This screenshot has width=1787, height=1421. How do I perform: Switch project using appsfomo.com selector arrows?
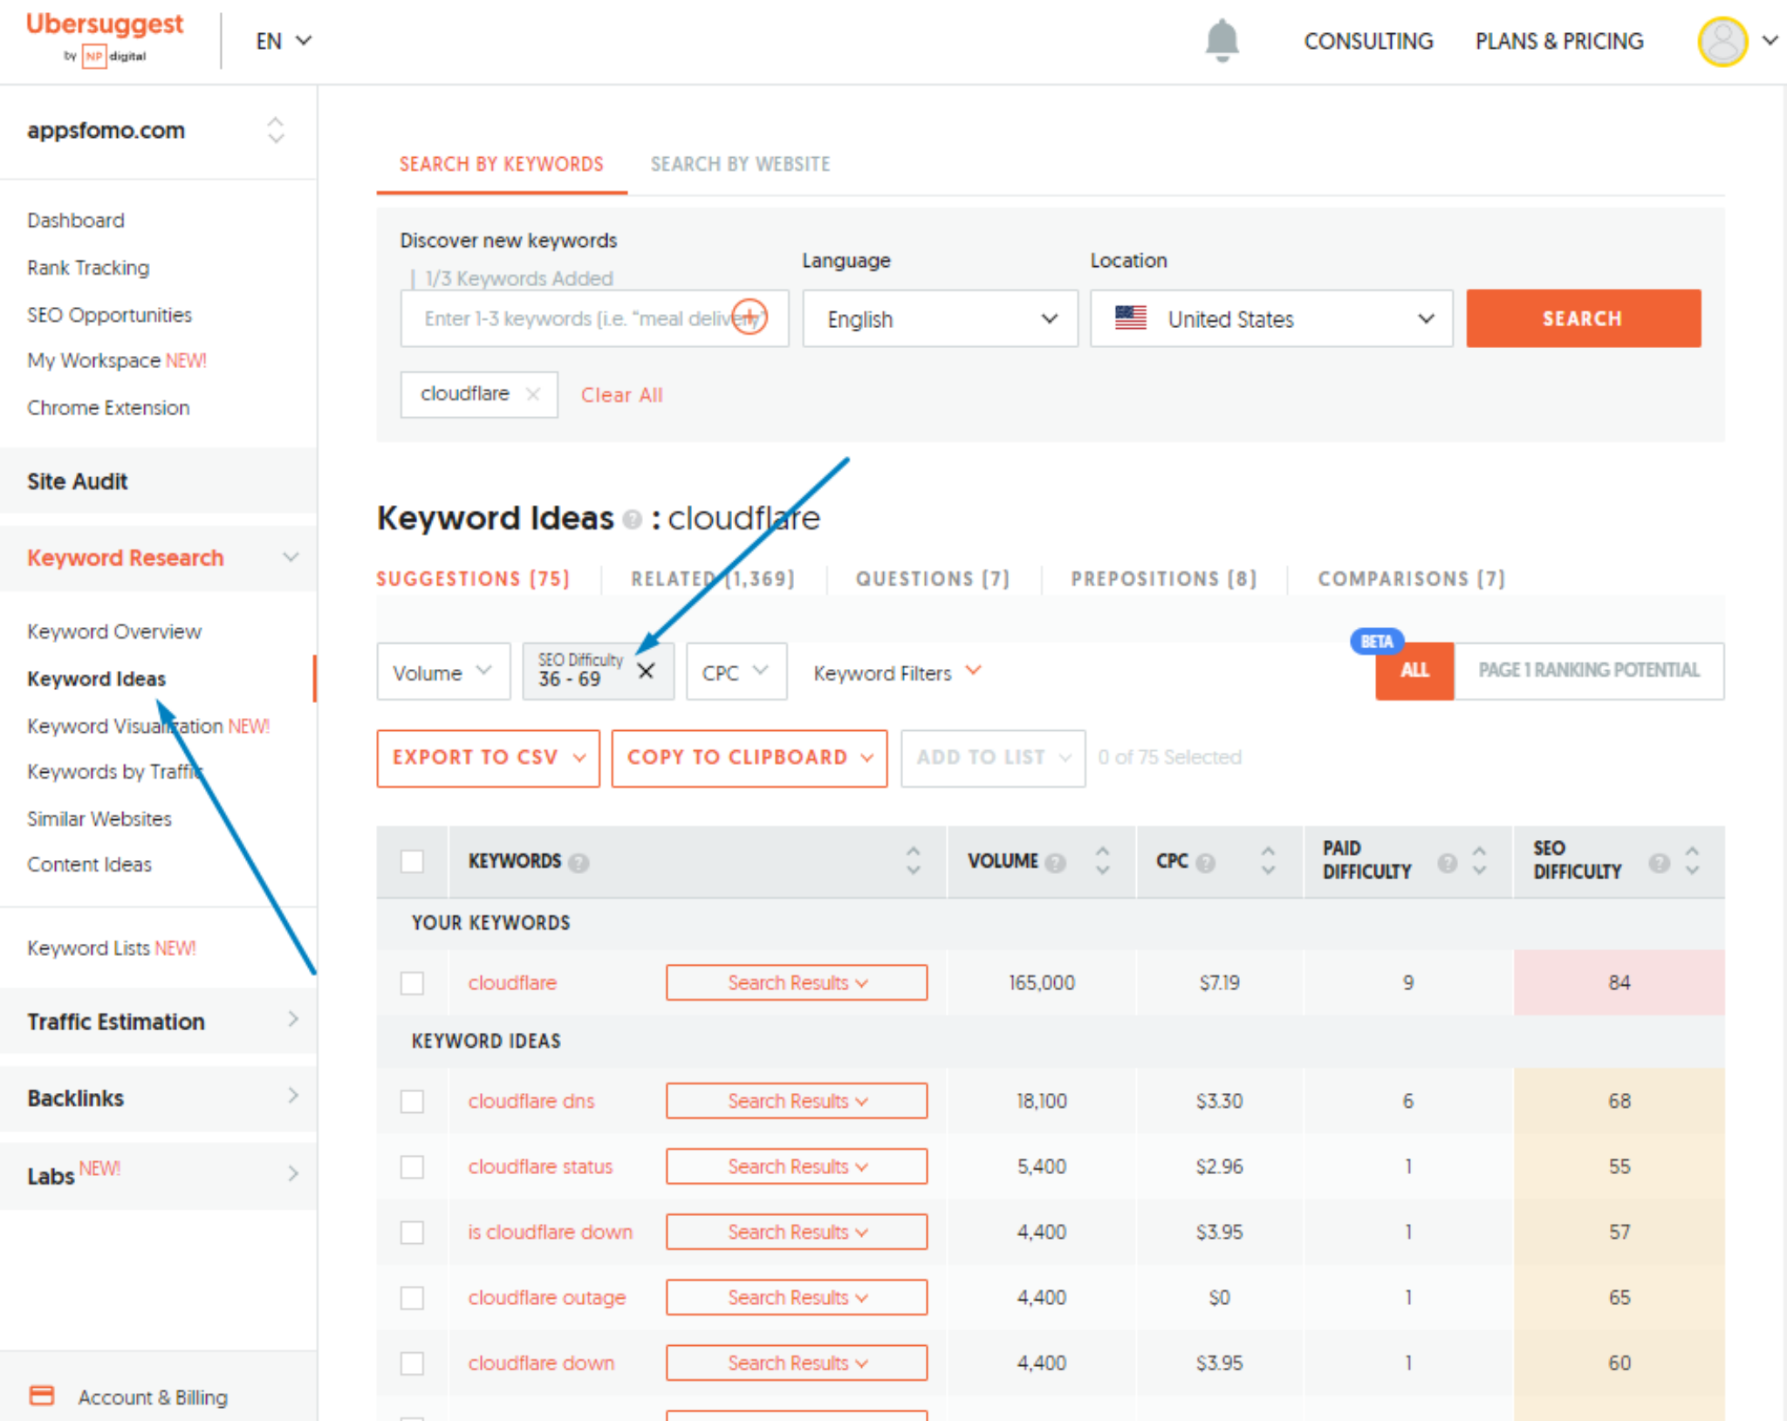click(x=276, y=130)
